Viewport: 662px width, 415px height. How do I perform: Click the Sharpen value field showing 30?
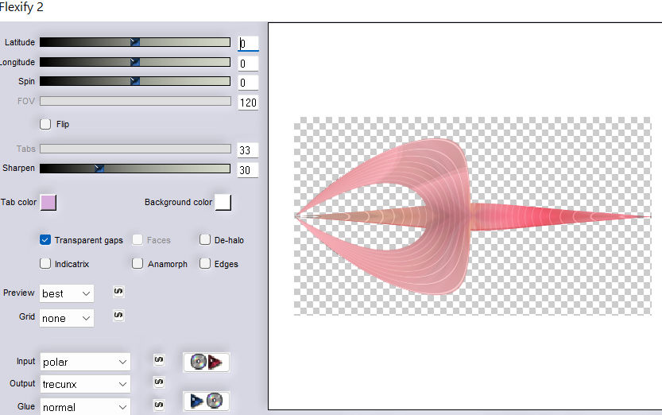pos(248,170)
